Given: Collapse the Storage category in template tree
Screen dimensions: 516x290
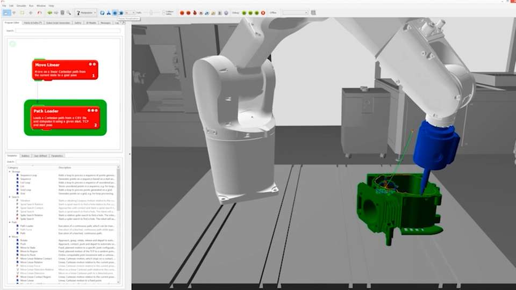Looking at the screenshot, I should [10, 172].
